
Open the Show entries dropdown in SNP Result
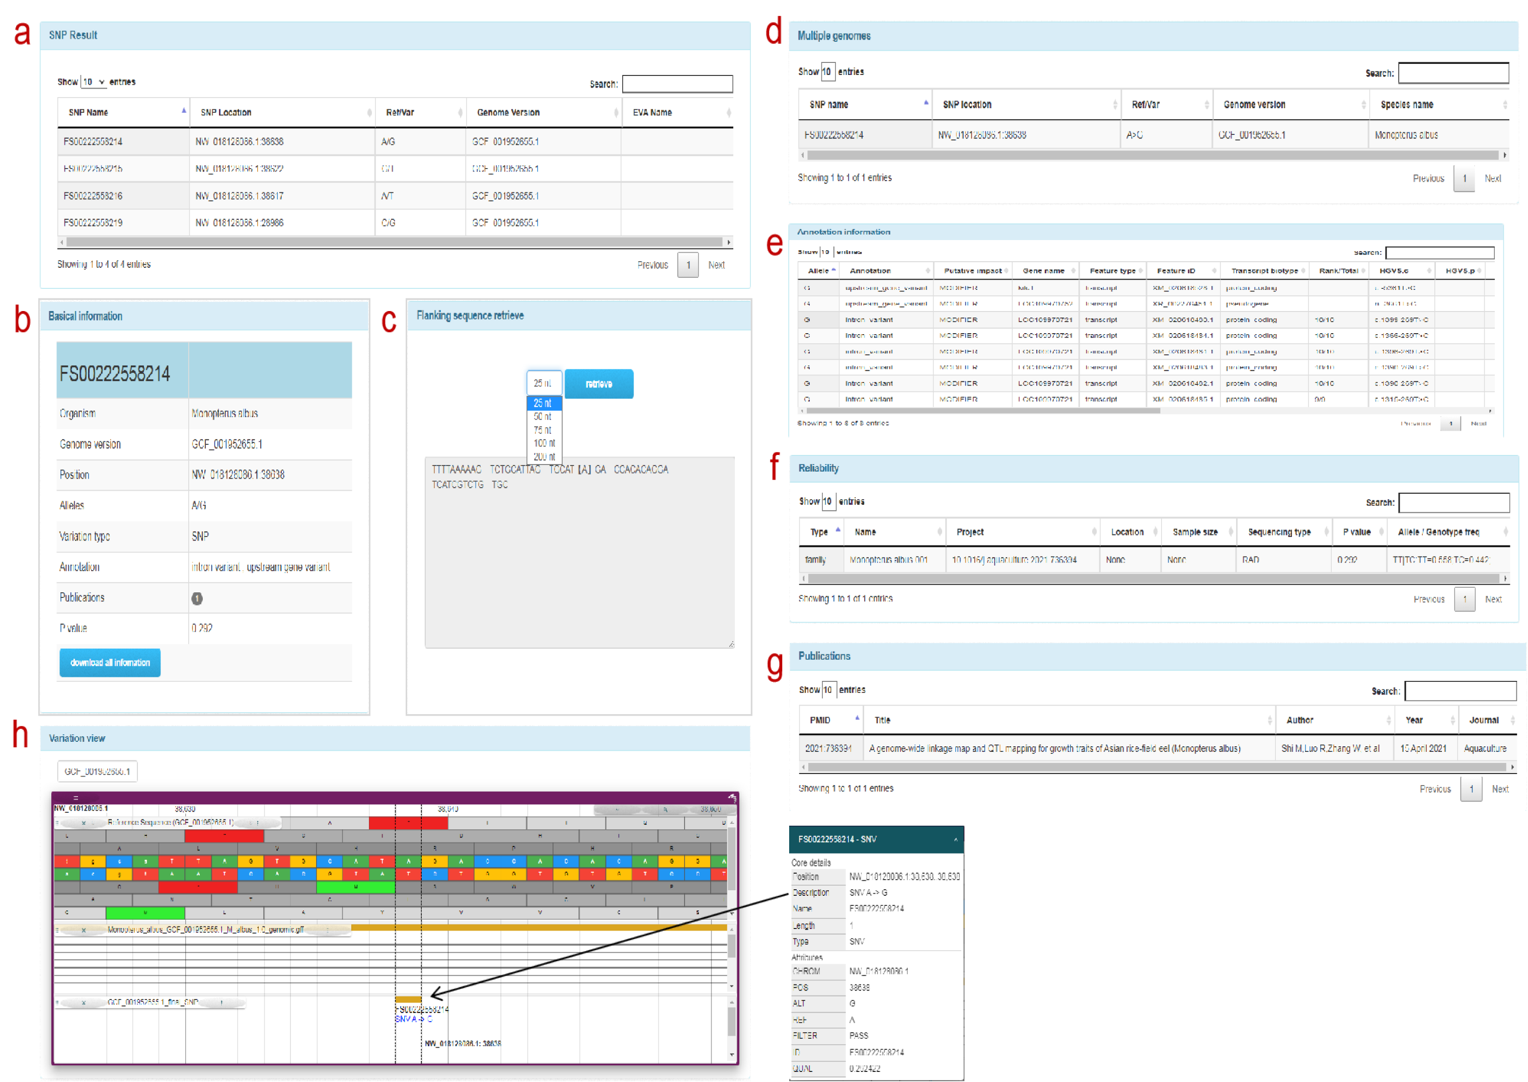coord(93,82)
